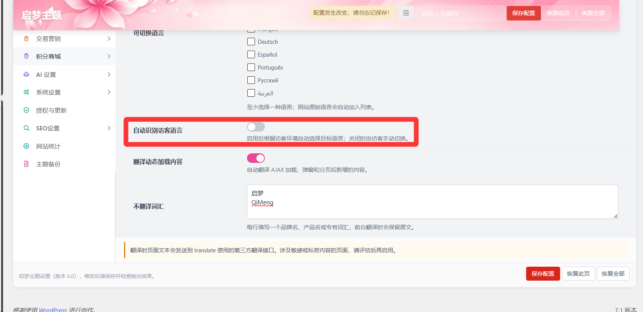
Task: Check the Español language checkbox
Action: point(251,54)
